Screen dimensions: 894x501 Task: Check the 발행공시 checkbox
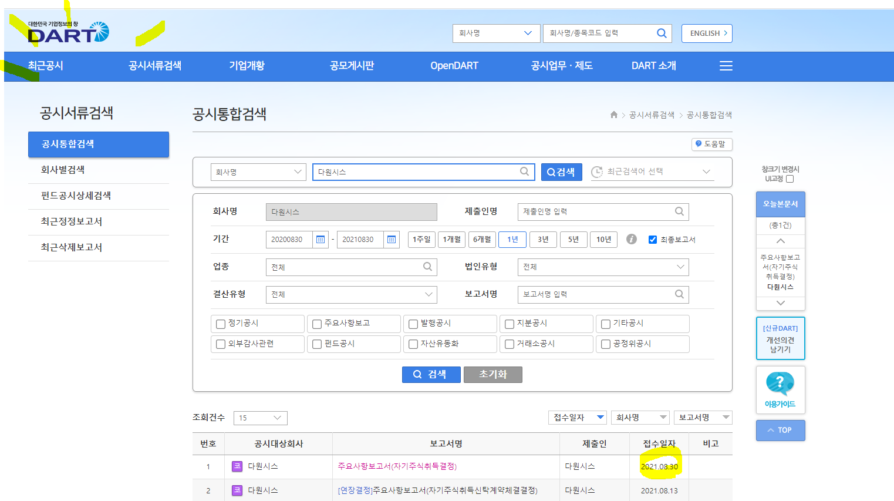(x=413, y=324)
